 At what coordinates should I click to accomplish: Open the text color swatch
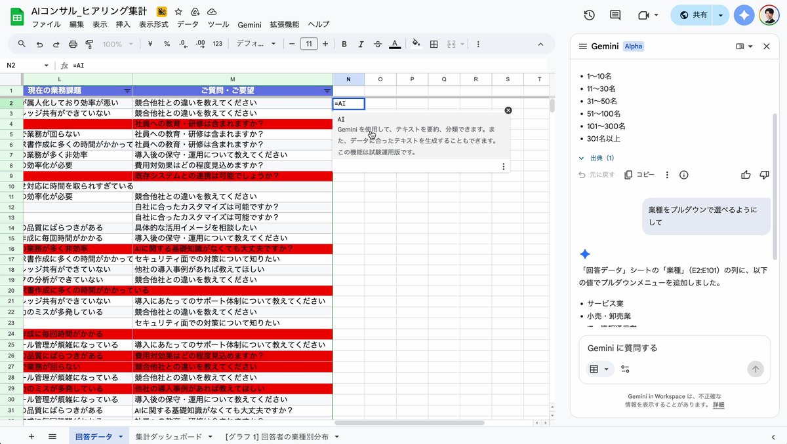pyautogui.click(x=393, y=44)
